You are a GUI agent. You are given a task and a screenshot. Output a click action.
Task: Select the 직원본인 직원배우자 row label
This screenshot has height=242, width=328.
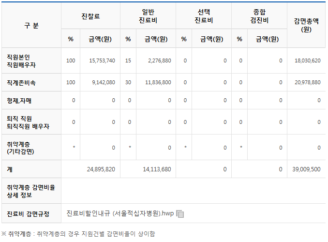[21, 61]
